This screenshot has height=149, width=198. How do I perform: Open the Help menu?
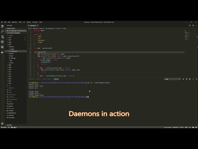coord(41,22)
